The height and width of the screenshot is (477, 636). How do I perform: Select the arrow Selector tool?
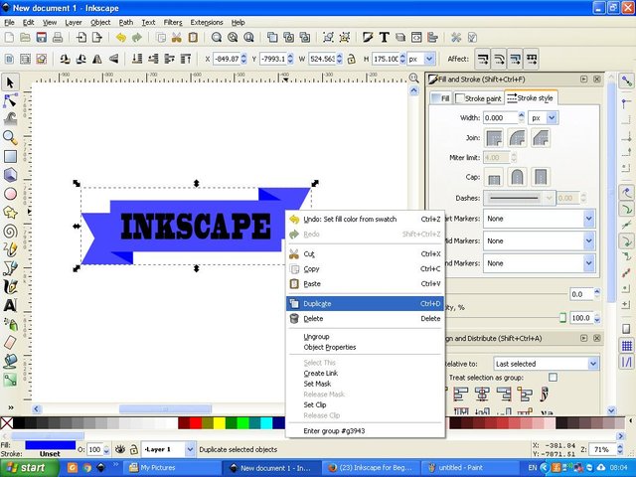[10, 82]
